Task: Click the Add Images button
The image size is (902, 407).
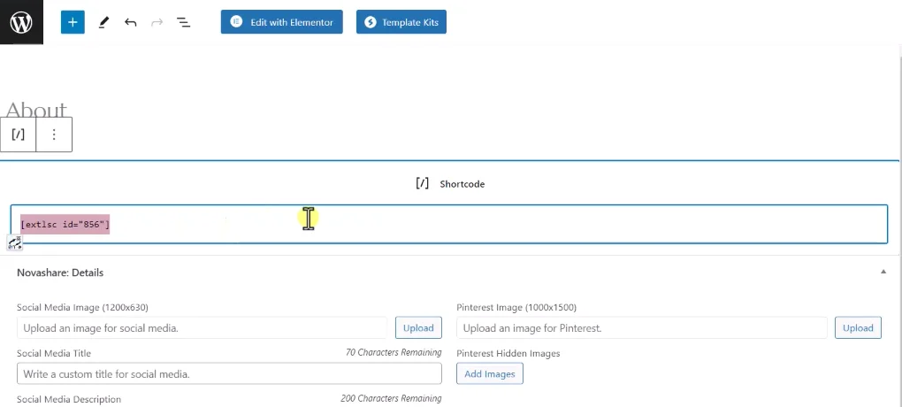Action: (490, 373)
